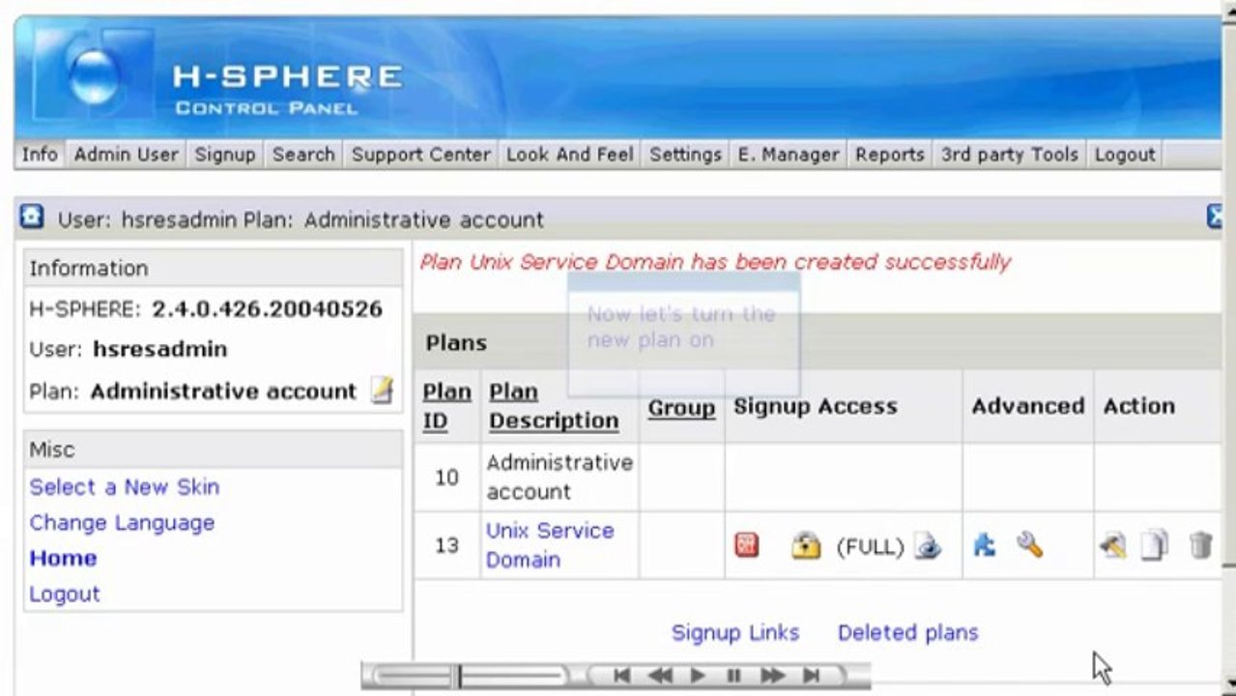The height and width of the screenshot is (696, 1236).
Task: Click Administrative account cell in plan 10 row
Action: tap(560, 477)
